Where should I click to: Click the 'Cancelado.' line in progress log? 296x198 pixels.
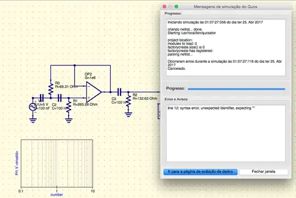pos(177,69)
